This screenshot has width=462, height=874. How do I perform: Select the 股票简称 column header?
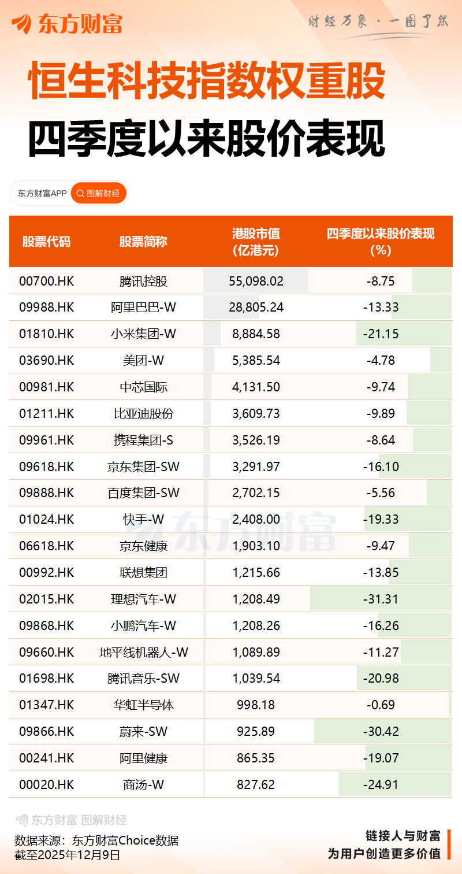pyautogui.click(x=143, y=242)
